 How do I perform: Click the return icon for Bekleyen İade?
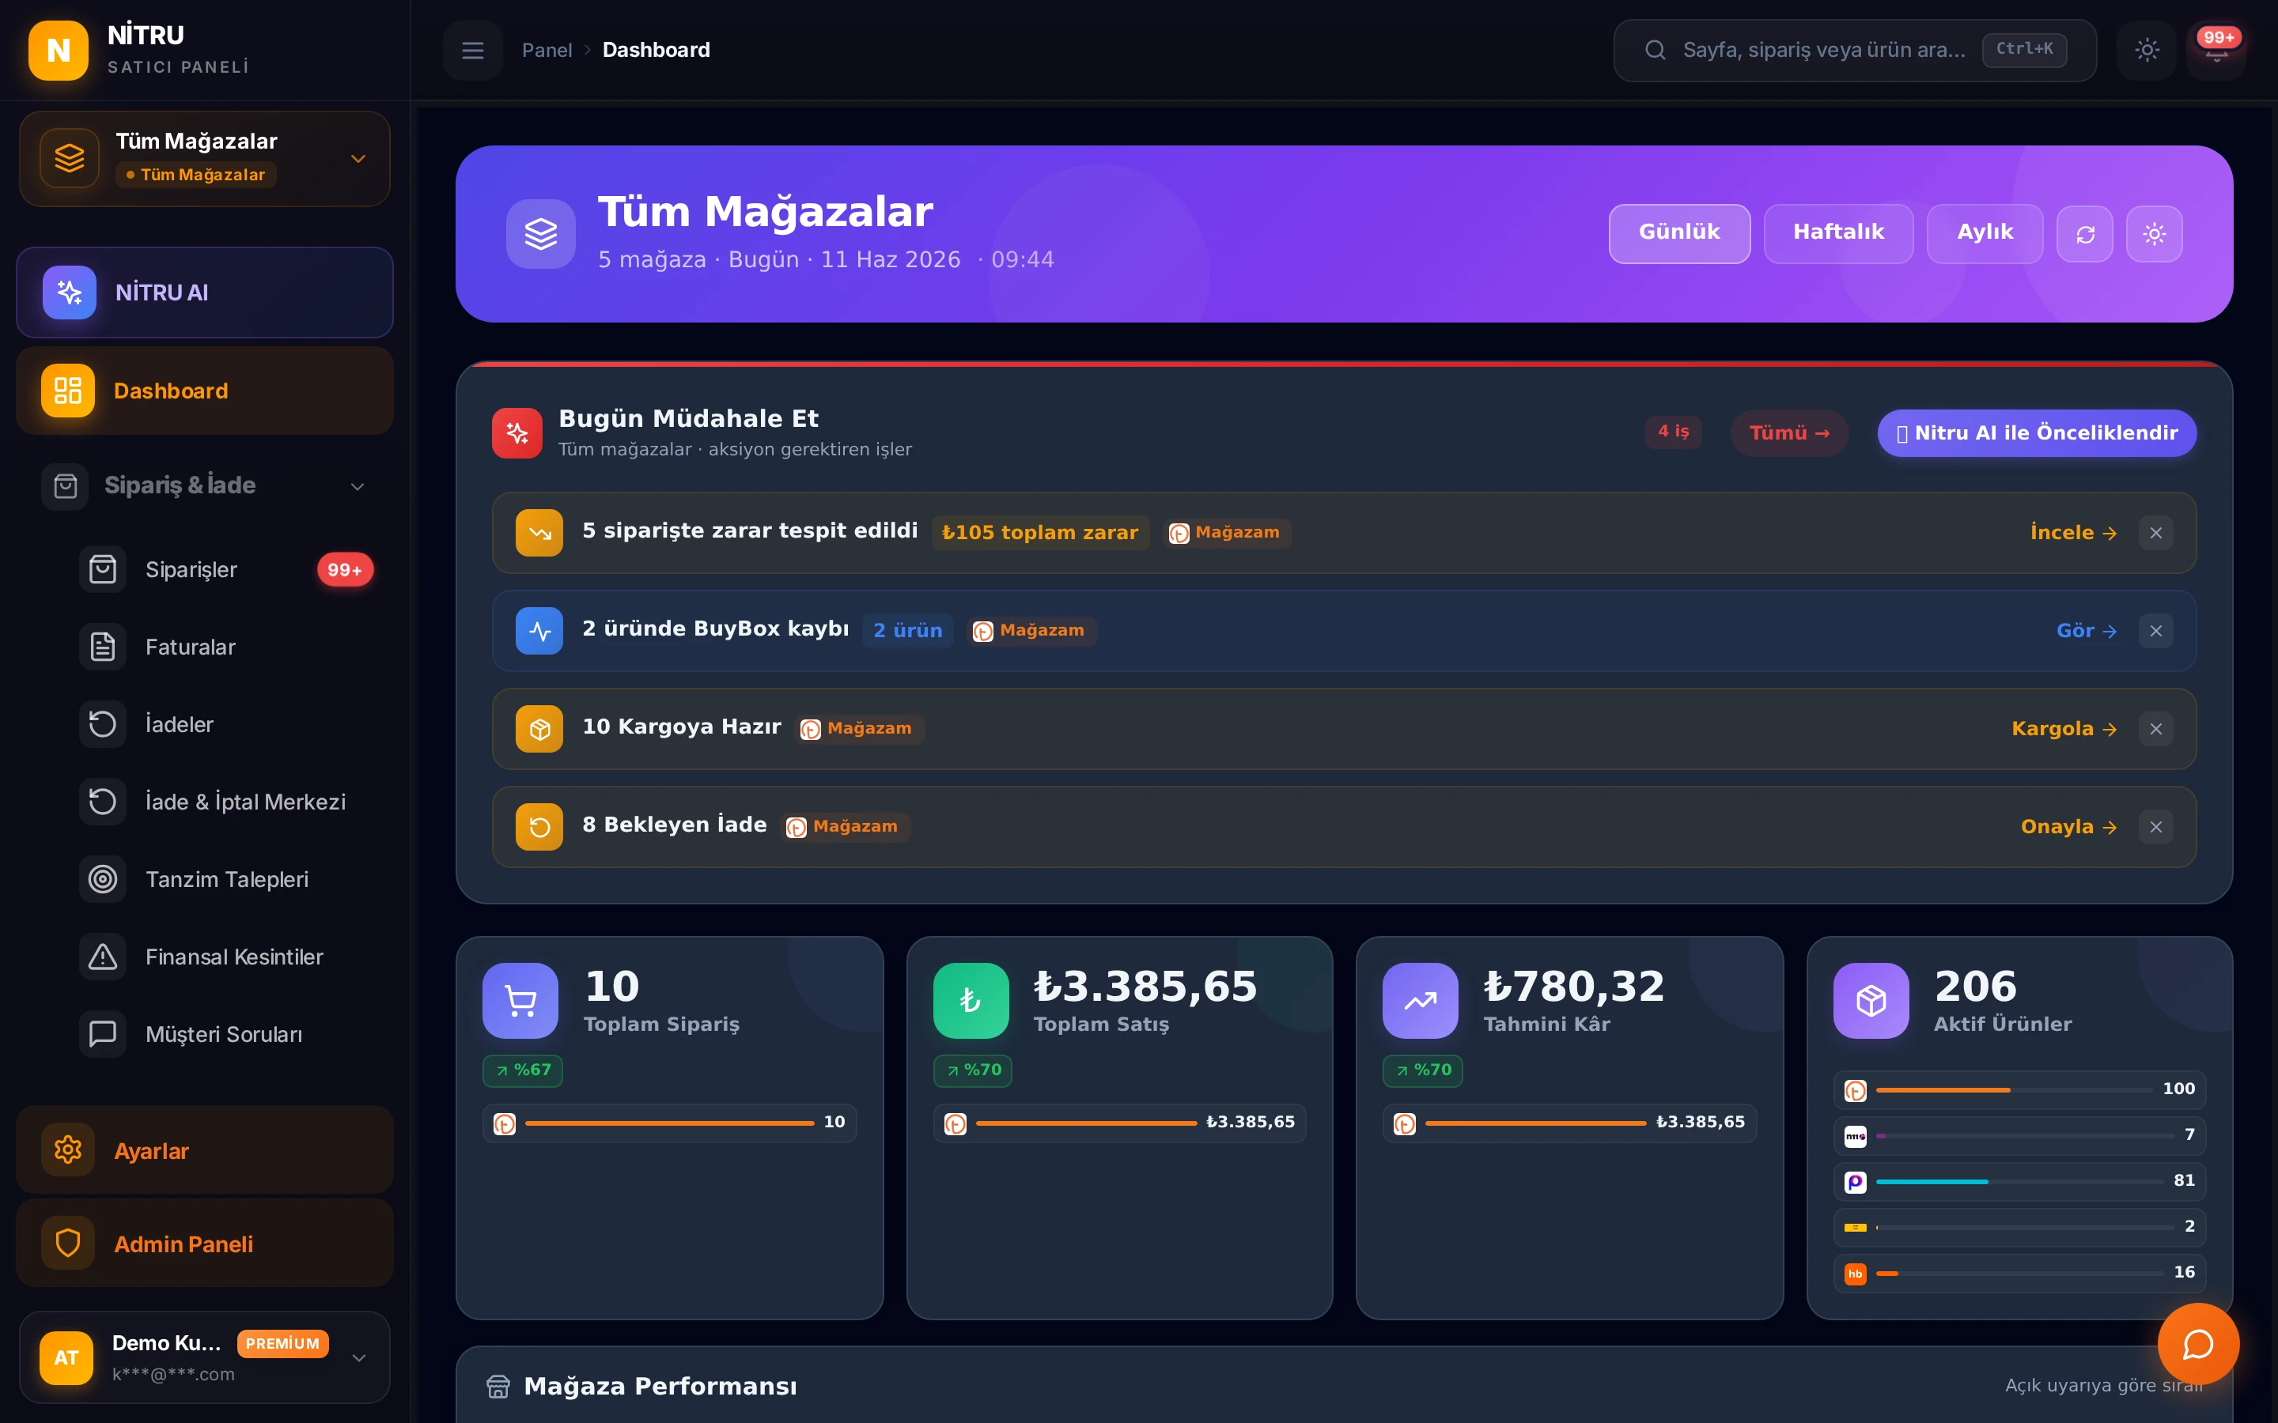pos(539,826)
